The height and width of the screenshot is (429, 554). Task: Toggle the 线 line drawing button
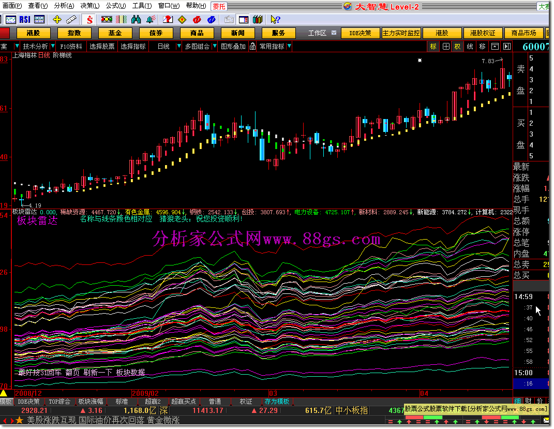tap(470, 46)
